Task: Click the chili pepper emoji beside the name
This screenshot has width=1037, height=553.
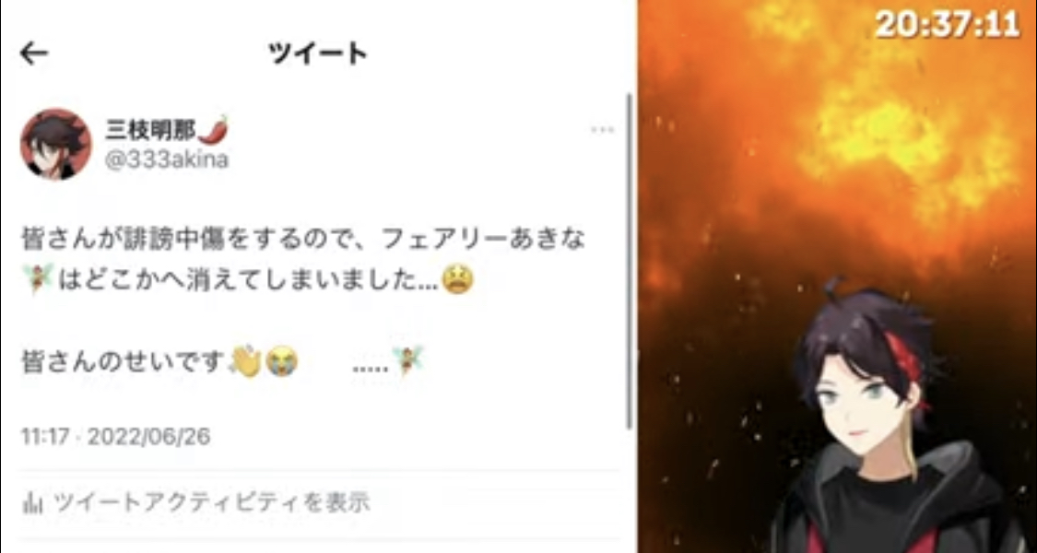Action: click(x=213, y=129)
